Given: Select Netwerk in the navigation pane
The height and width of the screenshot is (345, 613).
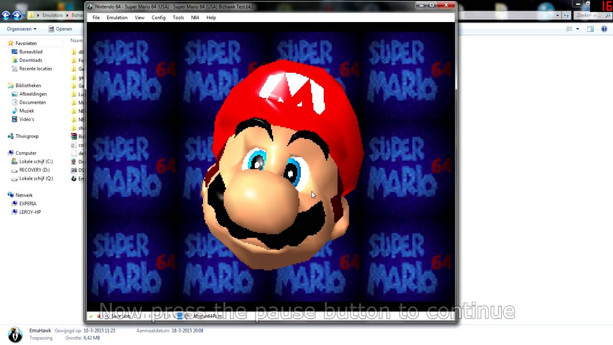Looking at the screenshot, I should tap(24, 195).
